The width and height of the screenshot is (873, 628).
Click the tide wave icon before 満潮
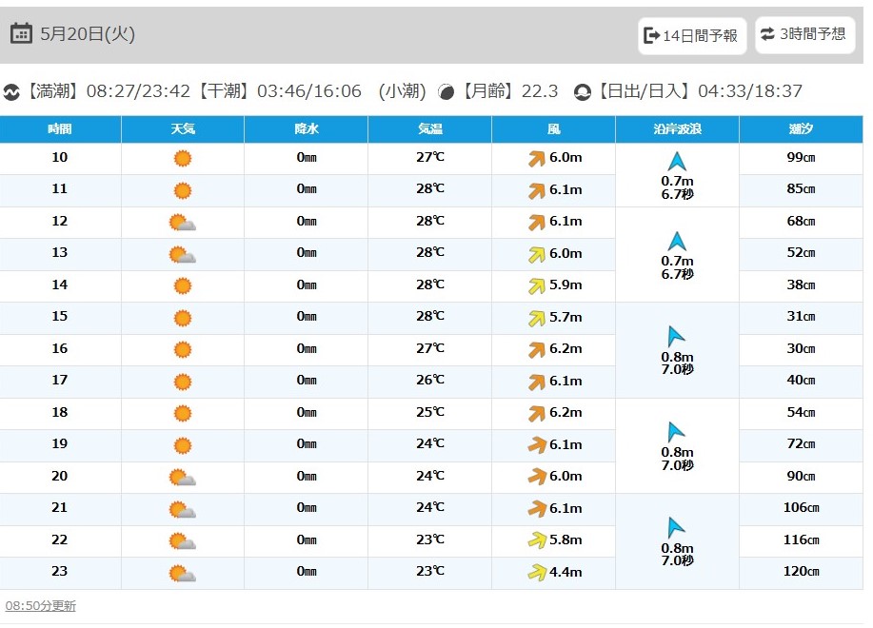(x=11, y=91)
